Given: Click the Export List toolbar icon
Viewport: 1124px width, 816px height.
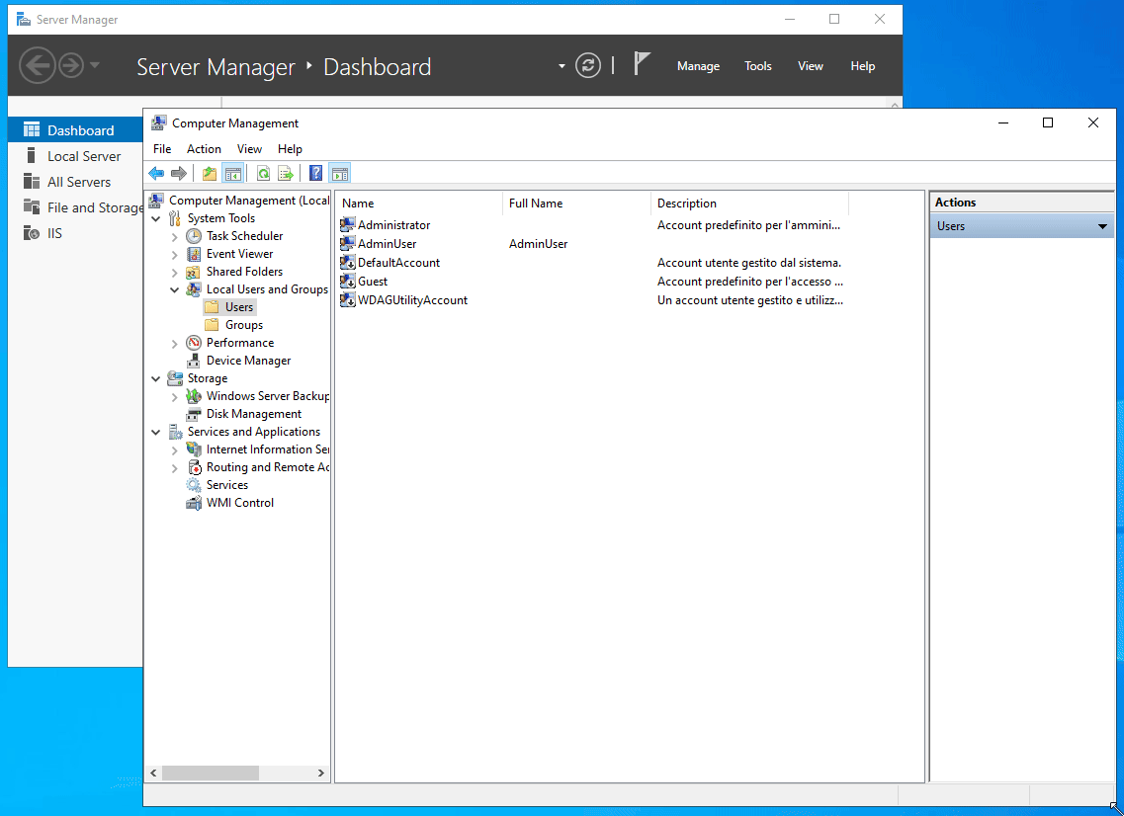Looking at the screenshot, I should (286, 173).
